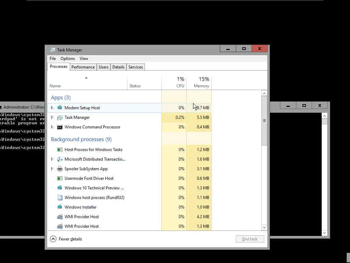Expand the Modern Setup Host entry
The height and width of the screenshot is (263, 350).
[x=52, y=108]
